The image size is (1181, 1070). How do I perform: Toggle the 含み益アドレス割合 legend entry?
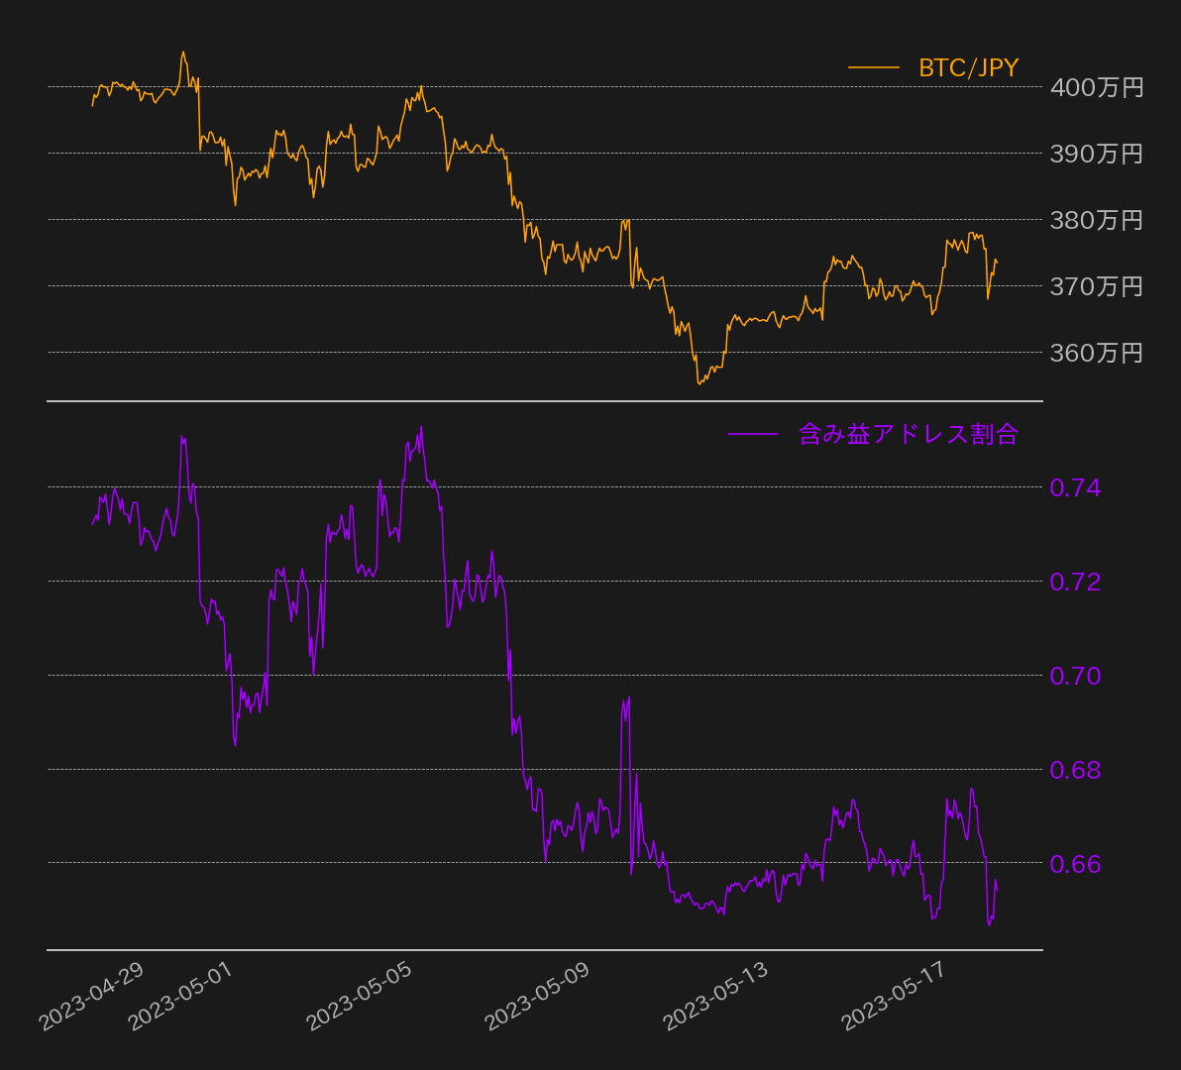[909, 432]
